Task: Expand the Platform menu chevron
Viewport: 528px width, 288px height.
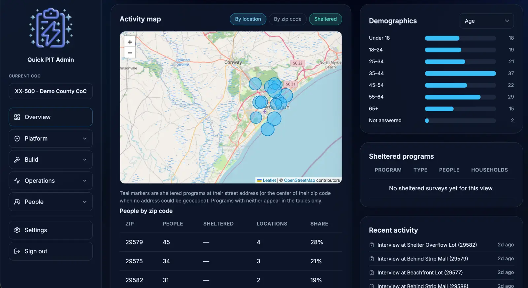Action: 85,139
